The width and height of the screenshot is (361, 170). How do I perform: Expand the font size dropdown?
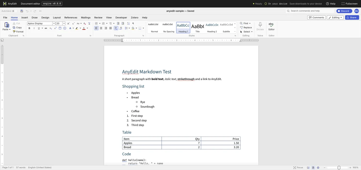(x=64, y=23)
